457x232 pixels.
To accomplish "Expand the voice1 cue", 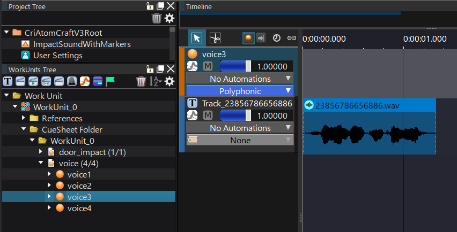I will coord(49,174).
